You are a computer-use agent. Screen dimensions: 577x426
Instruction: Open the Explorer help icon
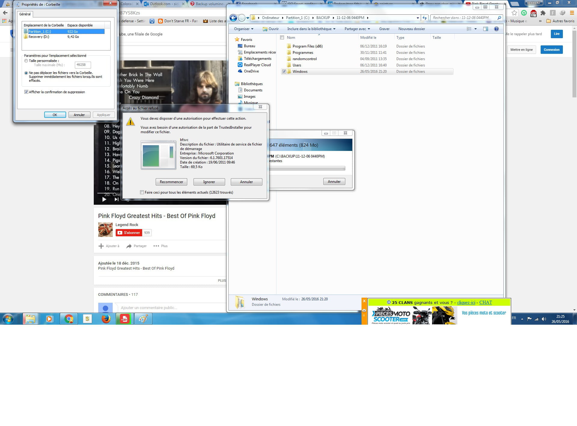click(x=496, y=29)
